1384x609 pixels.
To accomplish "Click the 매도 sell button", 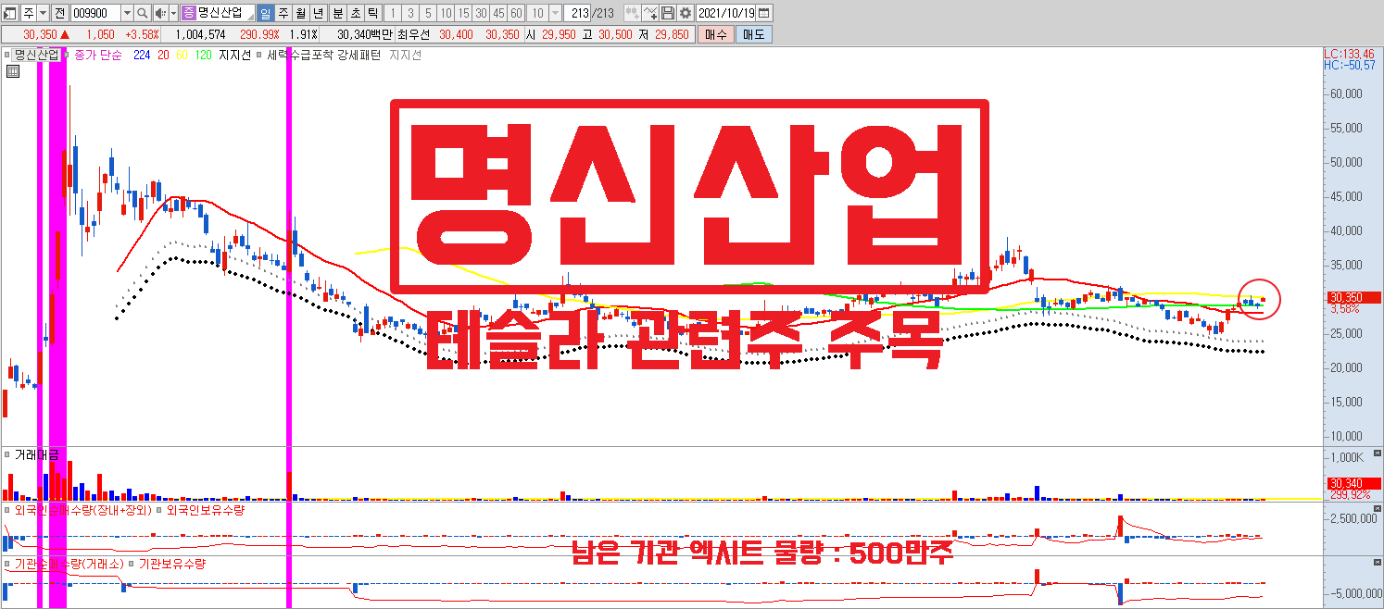I will (753, 35).
